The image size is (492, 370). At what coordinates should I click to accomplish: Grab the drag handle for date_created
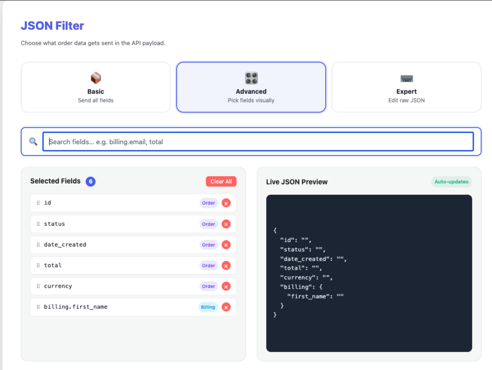click(x=38, y=245)
